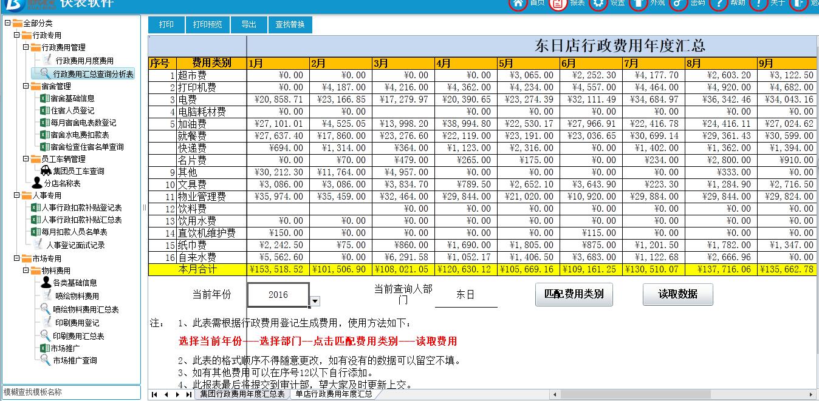Select cell ¥35,974.00 in 物业管理费 row
819x401 pixels.
[278, 197]
